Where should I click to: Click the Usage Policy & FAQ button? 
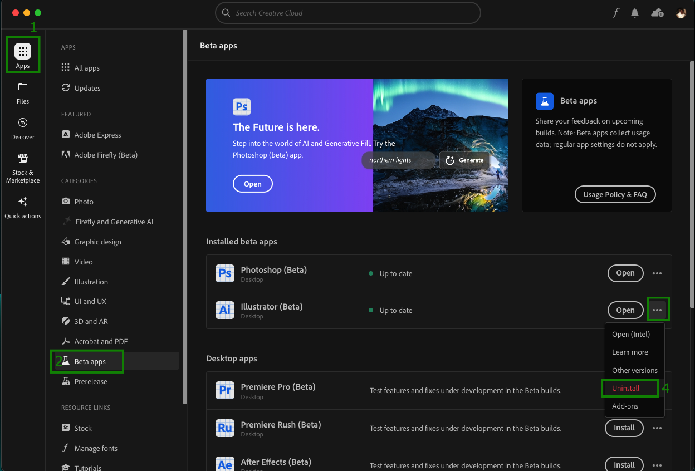pyautogui.click(x=615, y=194)
